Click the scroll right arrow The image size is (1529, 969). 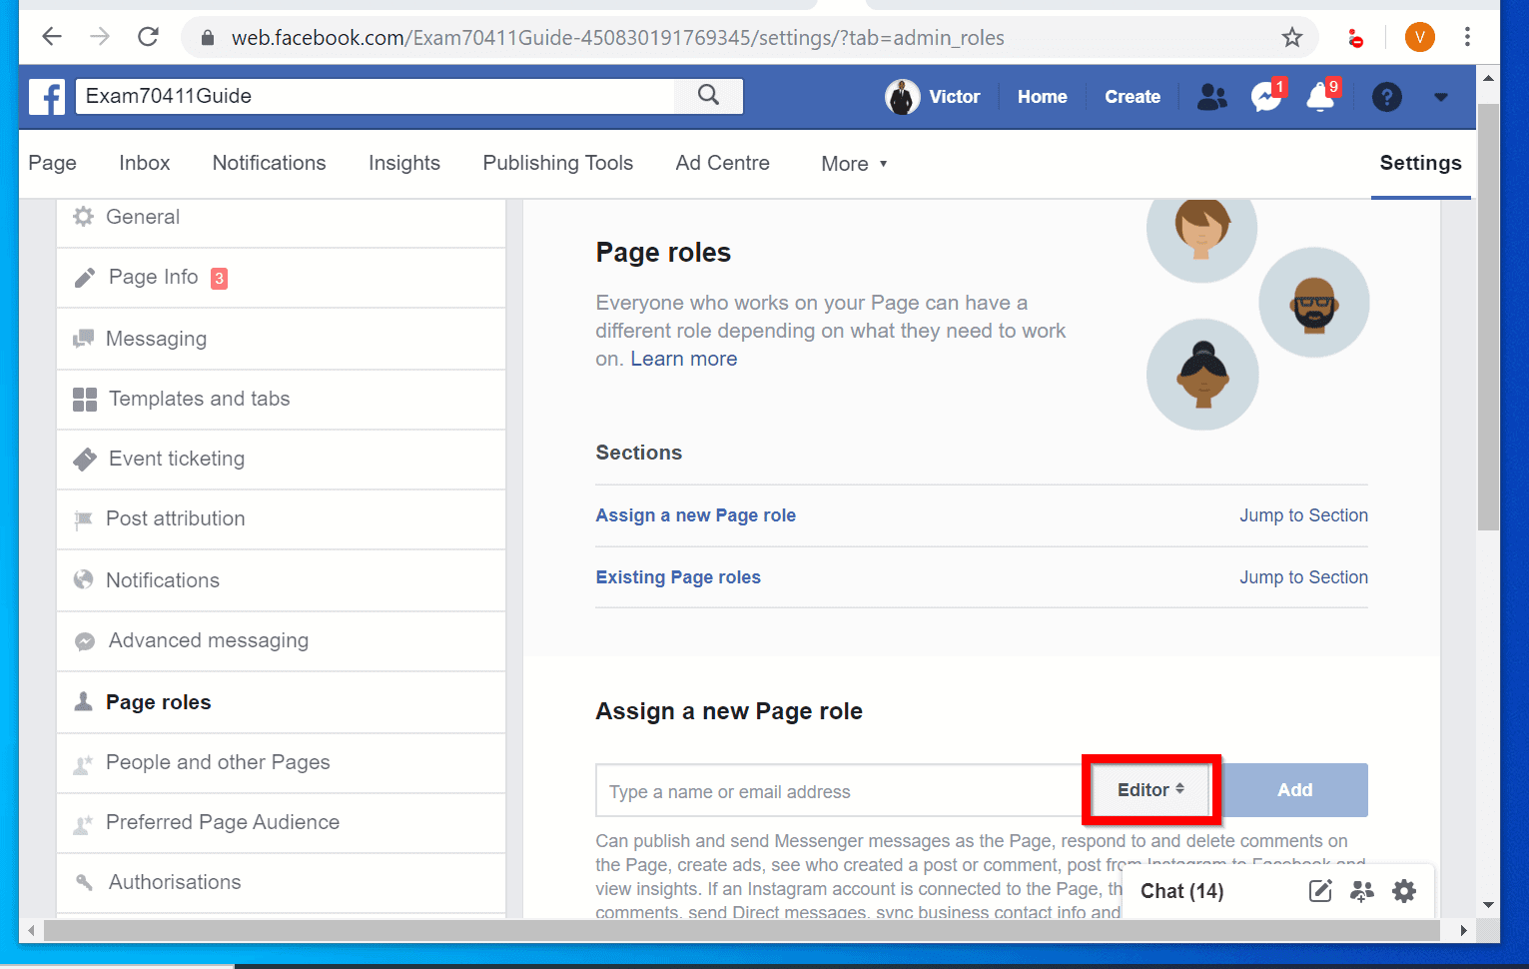[x=1463, y=930]
